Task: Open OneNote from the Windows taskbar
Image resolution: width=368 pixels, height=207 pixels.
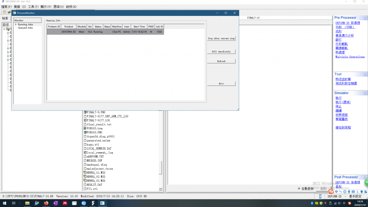Action: [x=55, y=203]
